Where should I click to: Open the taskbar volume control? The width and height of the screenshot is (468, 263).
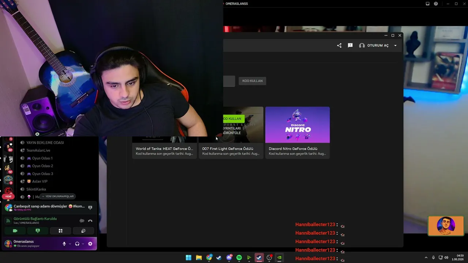coord(446,258)
